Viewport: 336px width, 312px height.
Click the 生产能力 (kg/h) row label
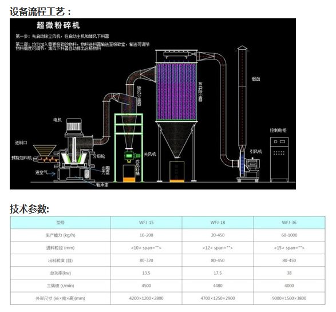click(61, 235)
